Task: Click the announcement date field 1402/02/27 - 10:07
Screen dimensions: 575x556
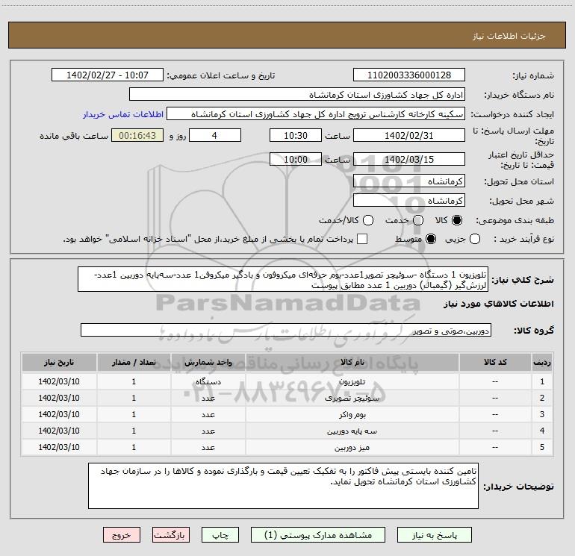Action: point(108,75)
